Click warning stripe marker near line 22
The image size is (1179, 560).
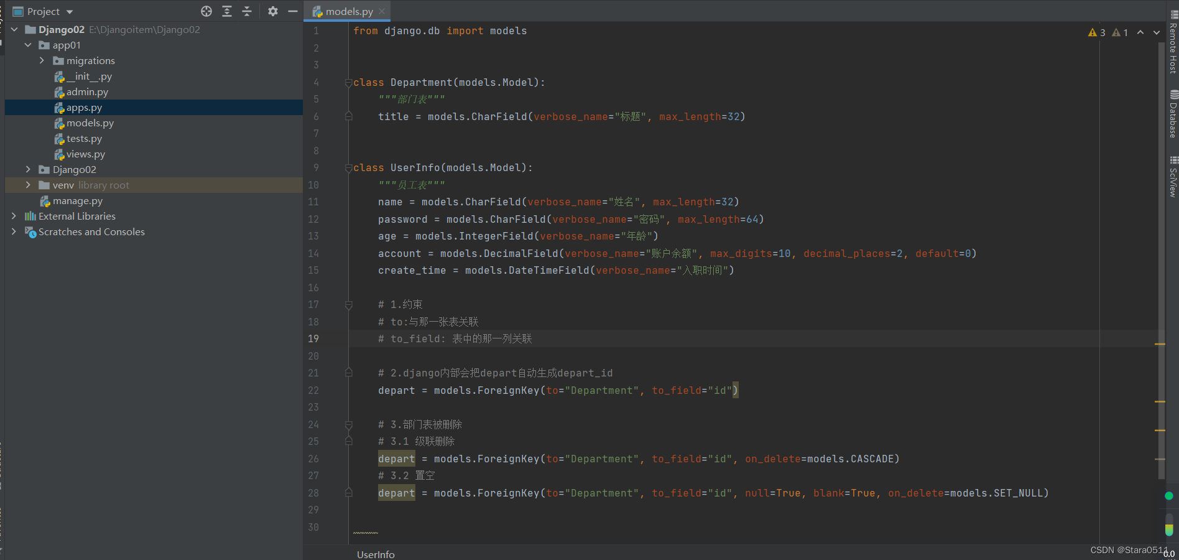point(1160,401)
